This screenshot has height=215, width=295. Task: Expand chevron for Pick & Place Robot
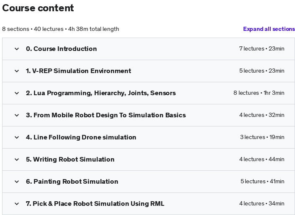[17, 204]
